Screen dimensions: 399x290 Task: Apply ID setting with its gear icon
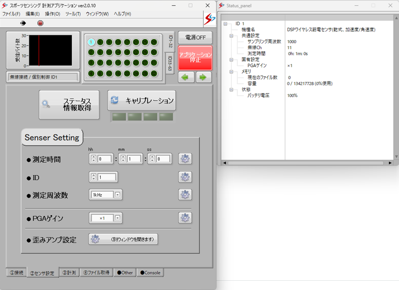pyautogui.click(x=185, y=177)
